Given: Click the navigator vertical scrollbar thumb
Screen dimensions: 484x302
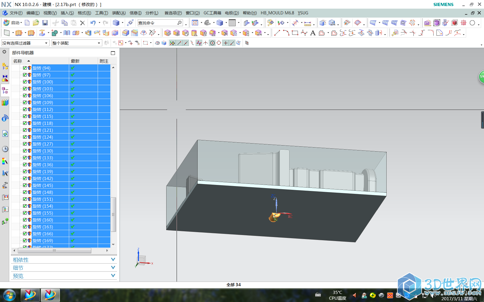Looking at the screenshot, I should tap(113, 214).
